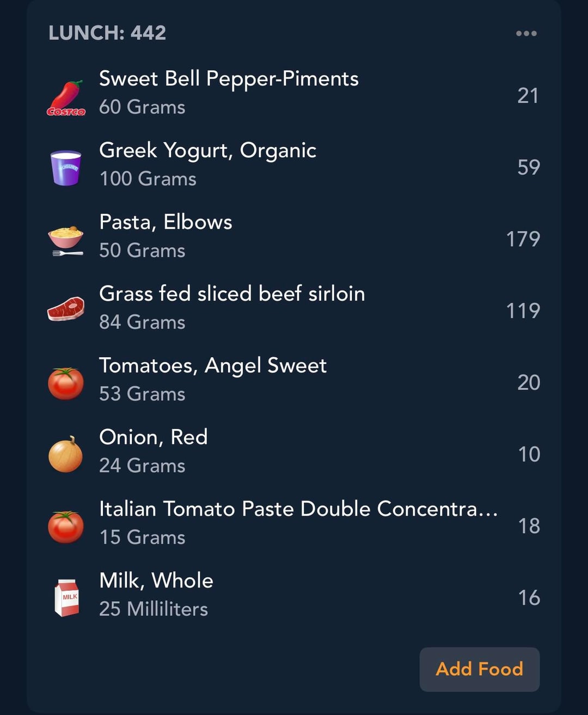The image size is (588, 715).
Task: Select Tomatoes, Angel Sweet entry
Action: coord(212,366)
